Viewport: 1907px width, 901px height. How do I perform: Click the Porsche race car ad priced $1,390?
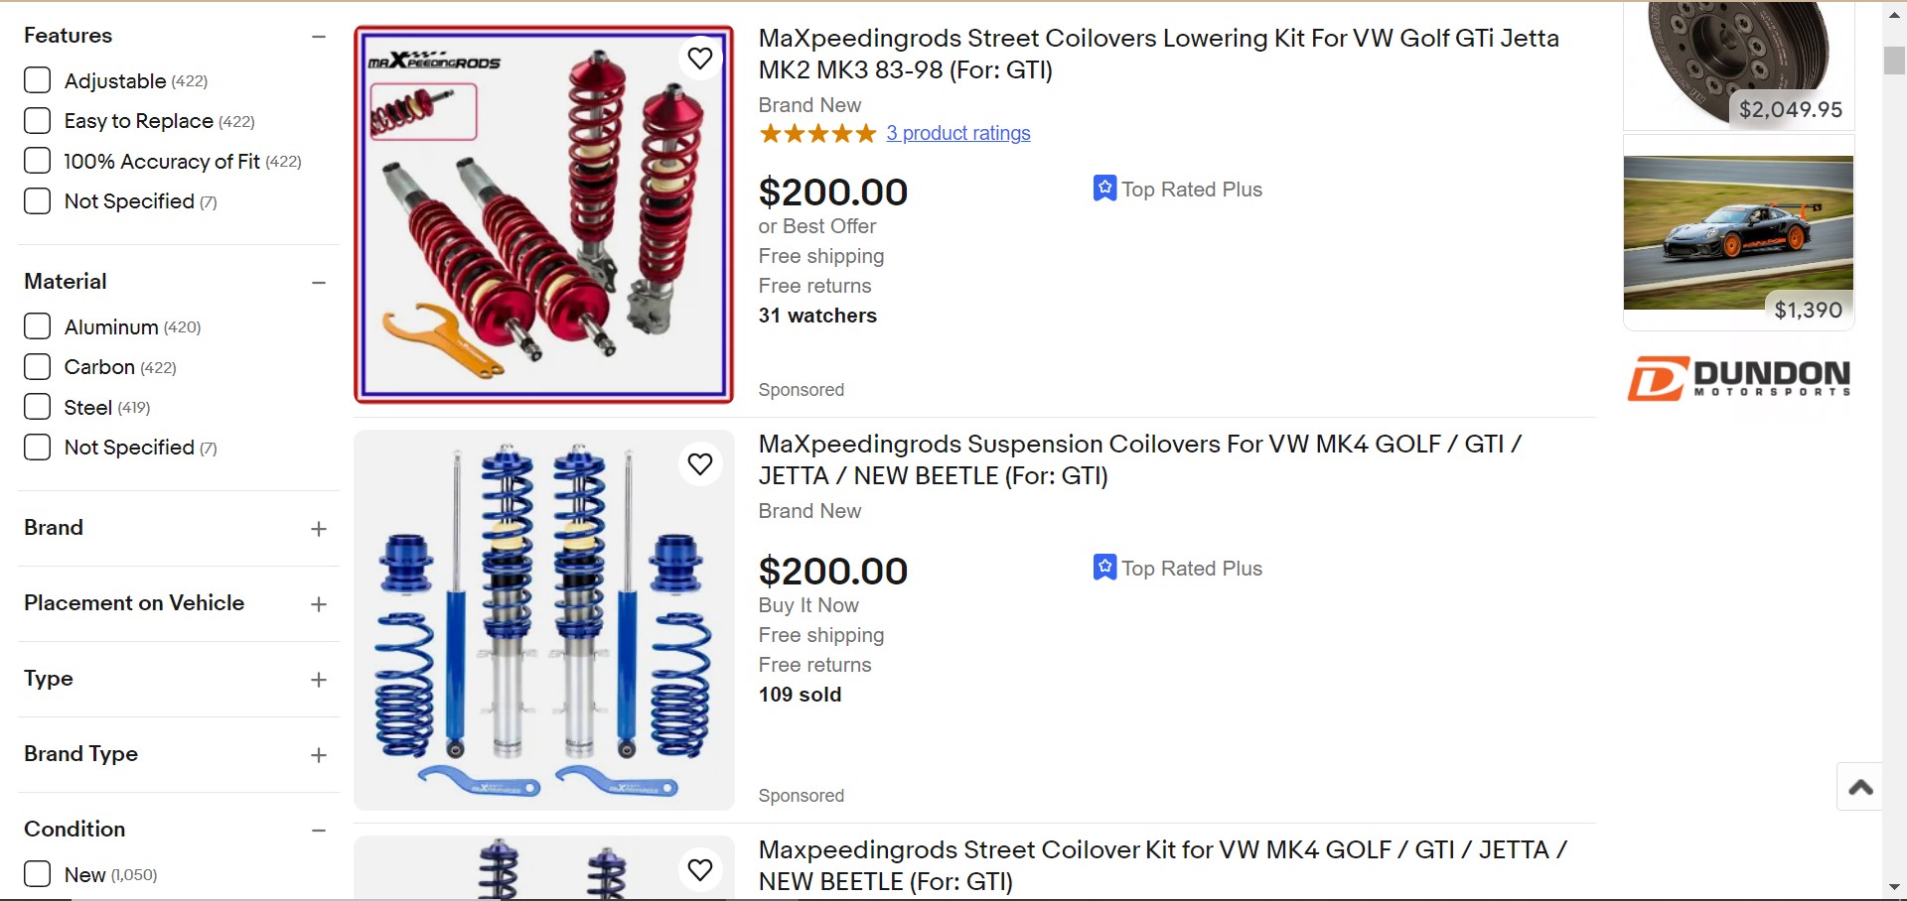1738,233
